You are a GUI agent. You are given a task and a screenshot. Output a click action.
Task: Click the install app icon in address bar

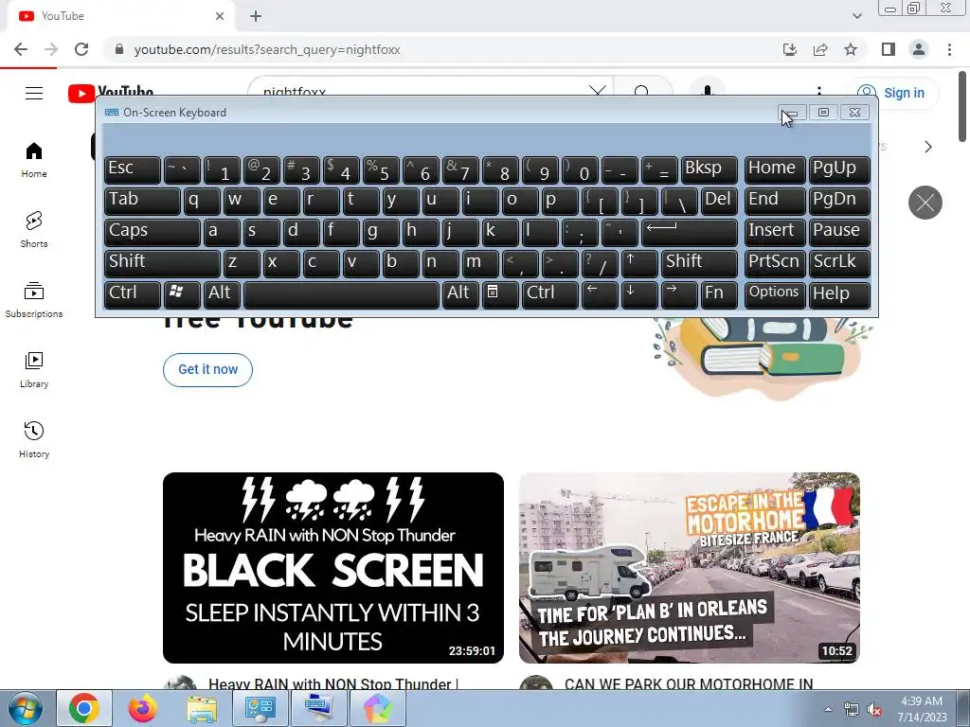[790, 49]
